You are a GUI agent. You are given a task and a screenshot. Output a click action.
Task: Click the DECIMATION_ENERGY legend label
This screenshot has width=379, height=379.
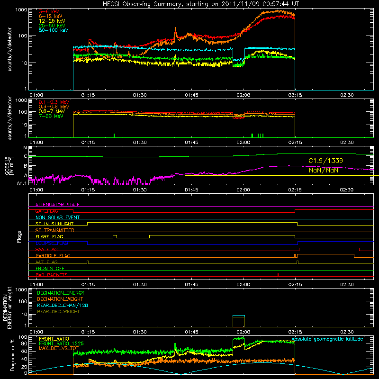[61, 293]
